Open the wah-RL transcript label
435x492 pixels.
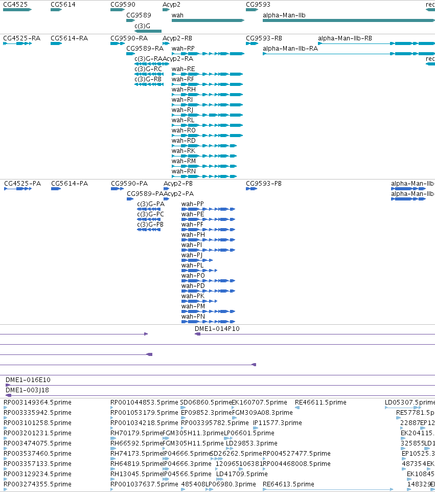click(183, 120)
